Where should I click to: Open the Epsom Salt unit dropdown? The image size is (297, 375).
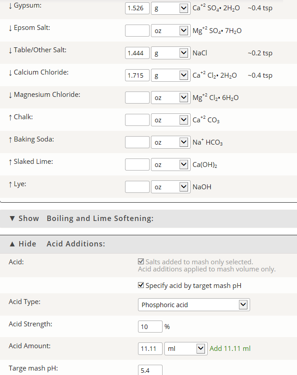pyautogui.click(x=171, y=31)
